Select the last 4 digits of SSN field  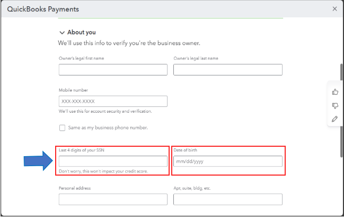(113, 161)
